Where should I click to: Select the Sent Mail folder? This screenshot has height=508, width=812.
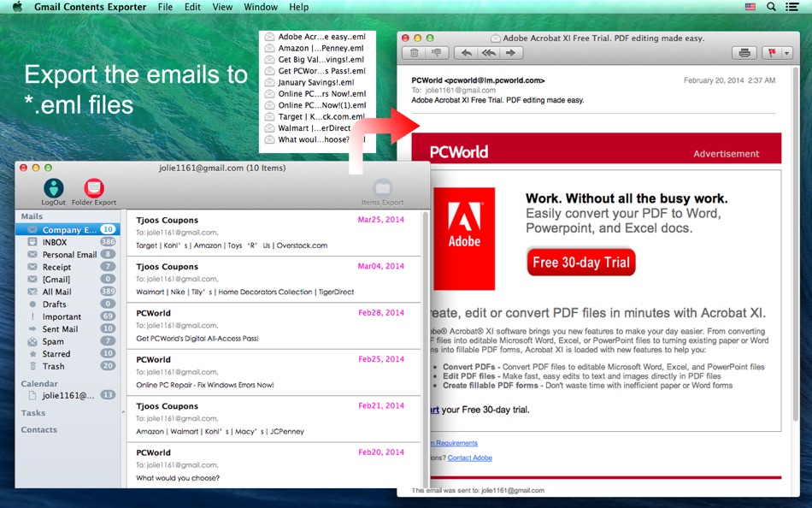click(68, 329)
